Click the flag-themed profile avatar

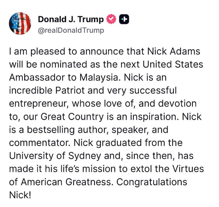(x=20, y=24)
